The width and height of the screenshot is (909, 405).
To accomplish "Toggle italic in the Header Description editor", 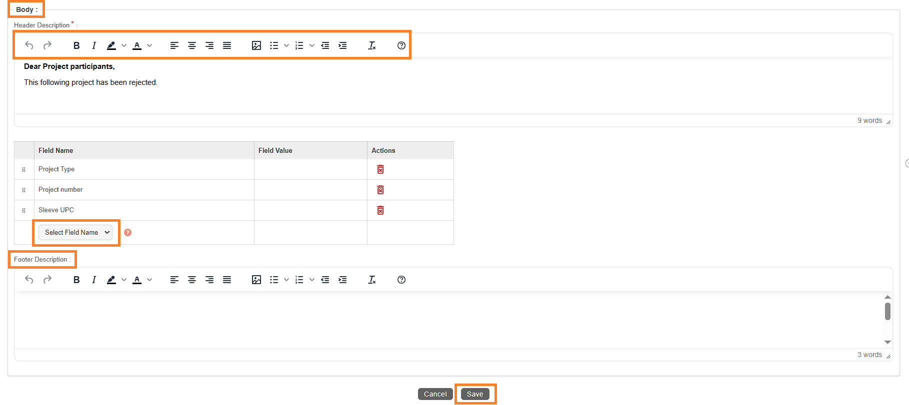I will click(x=94, y=45).
